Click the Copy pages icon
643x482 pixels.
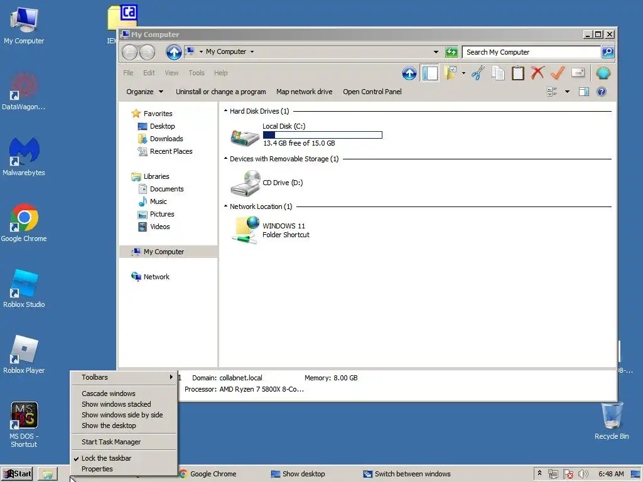(x=498, y=73)
